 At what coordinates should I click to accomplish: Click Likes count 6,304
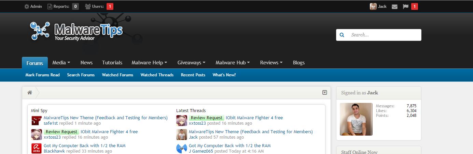pyautogui.click(x=412, y=111)
